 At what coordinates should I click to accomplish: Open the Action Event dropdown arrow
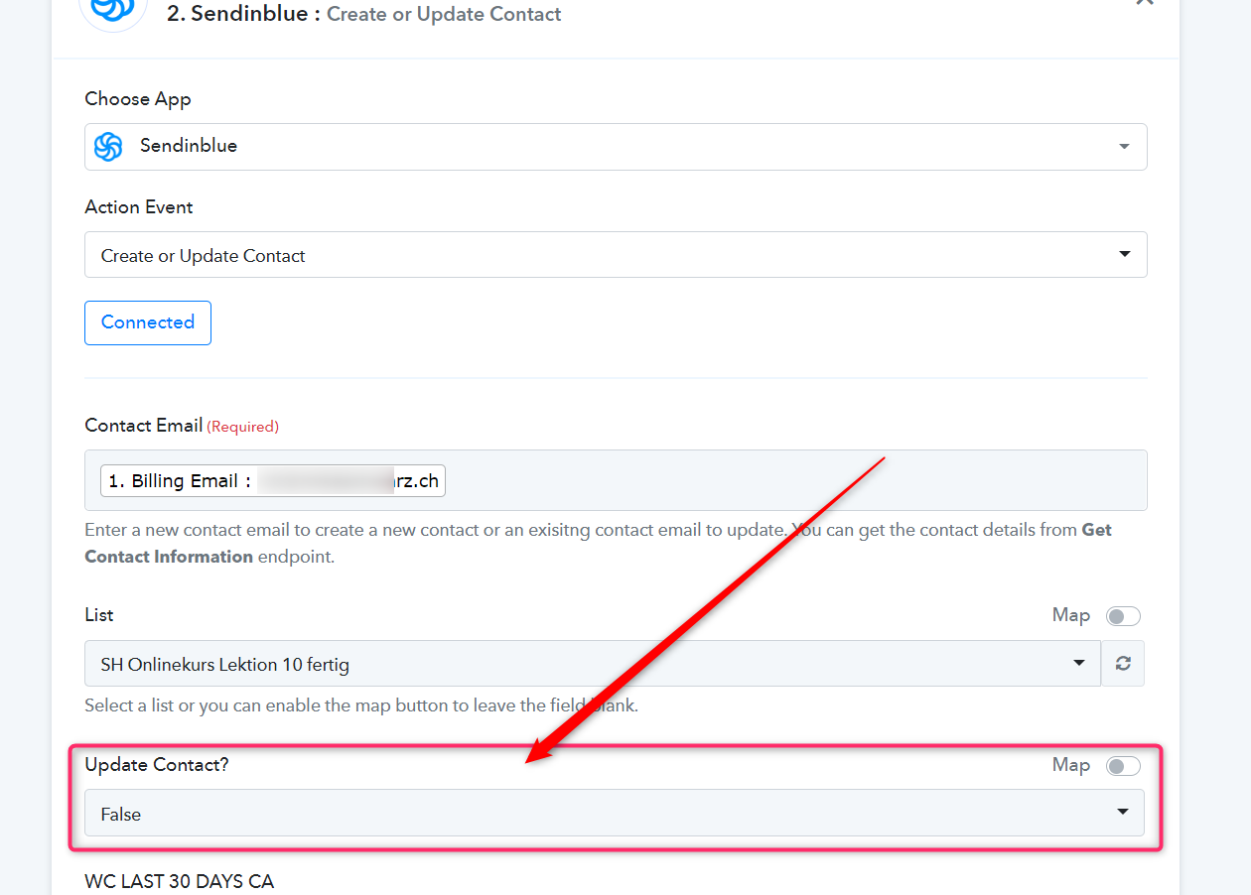tap(1124, 254)
